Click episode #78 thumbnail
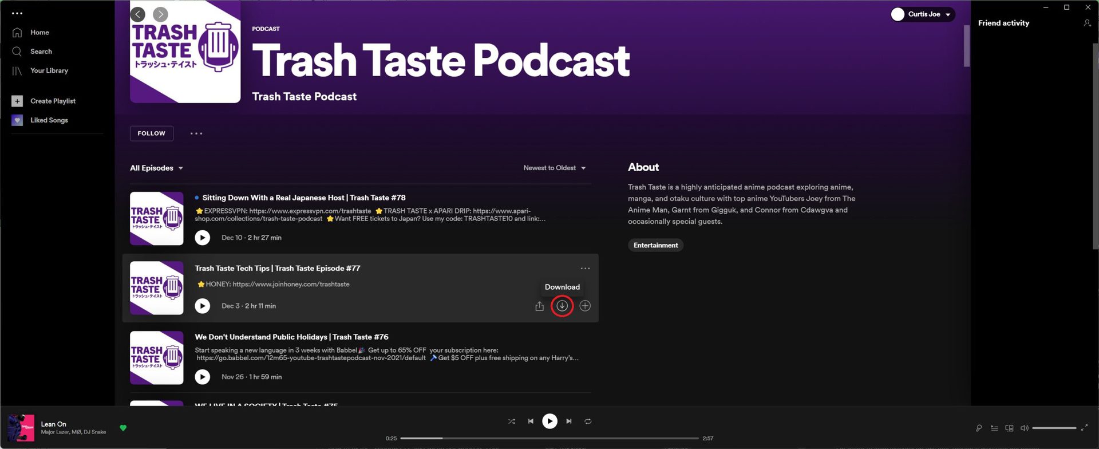 coord(157,219)
